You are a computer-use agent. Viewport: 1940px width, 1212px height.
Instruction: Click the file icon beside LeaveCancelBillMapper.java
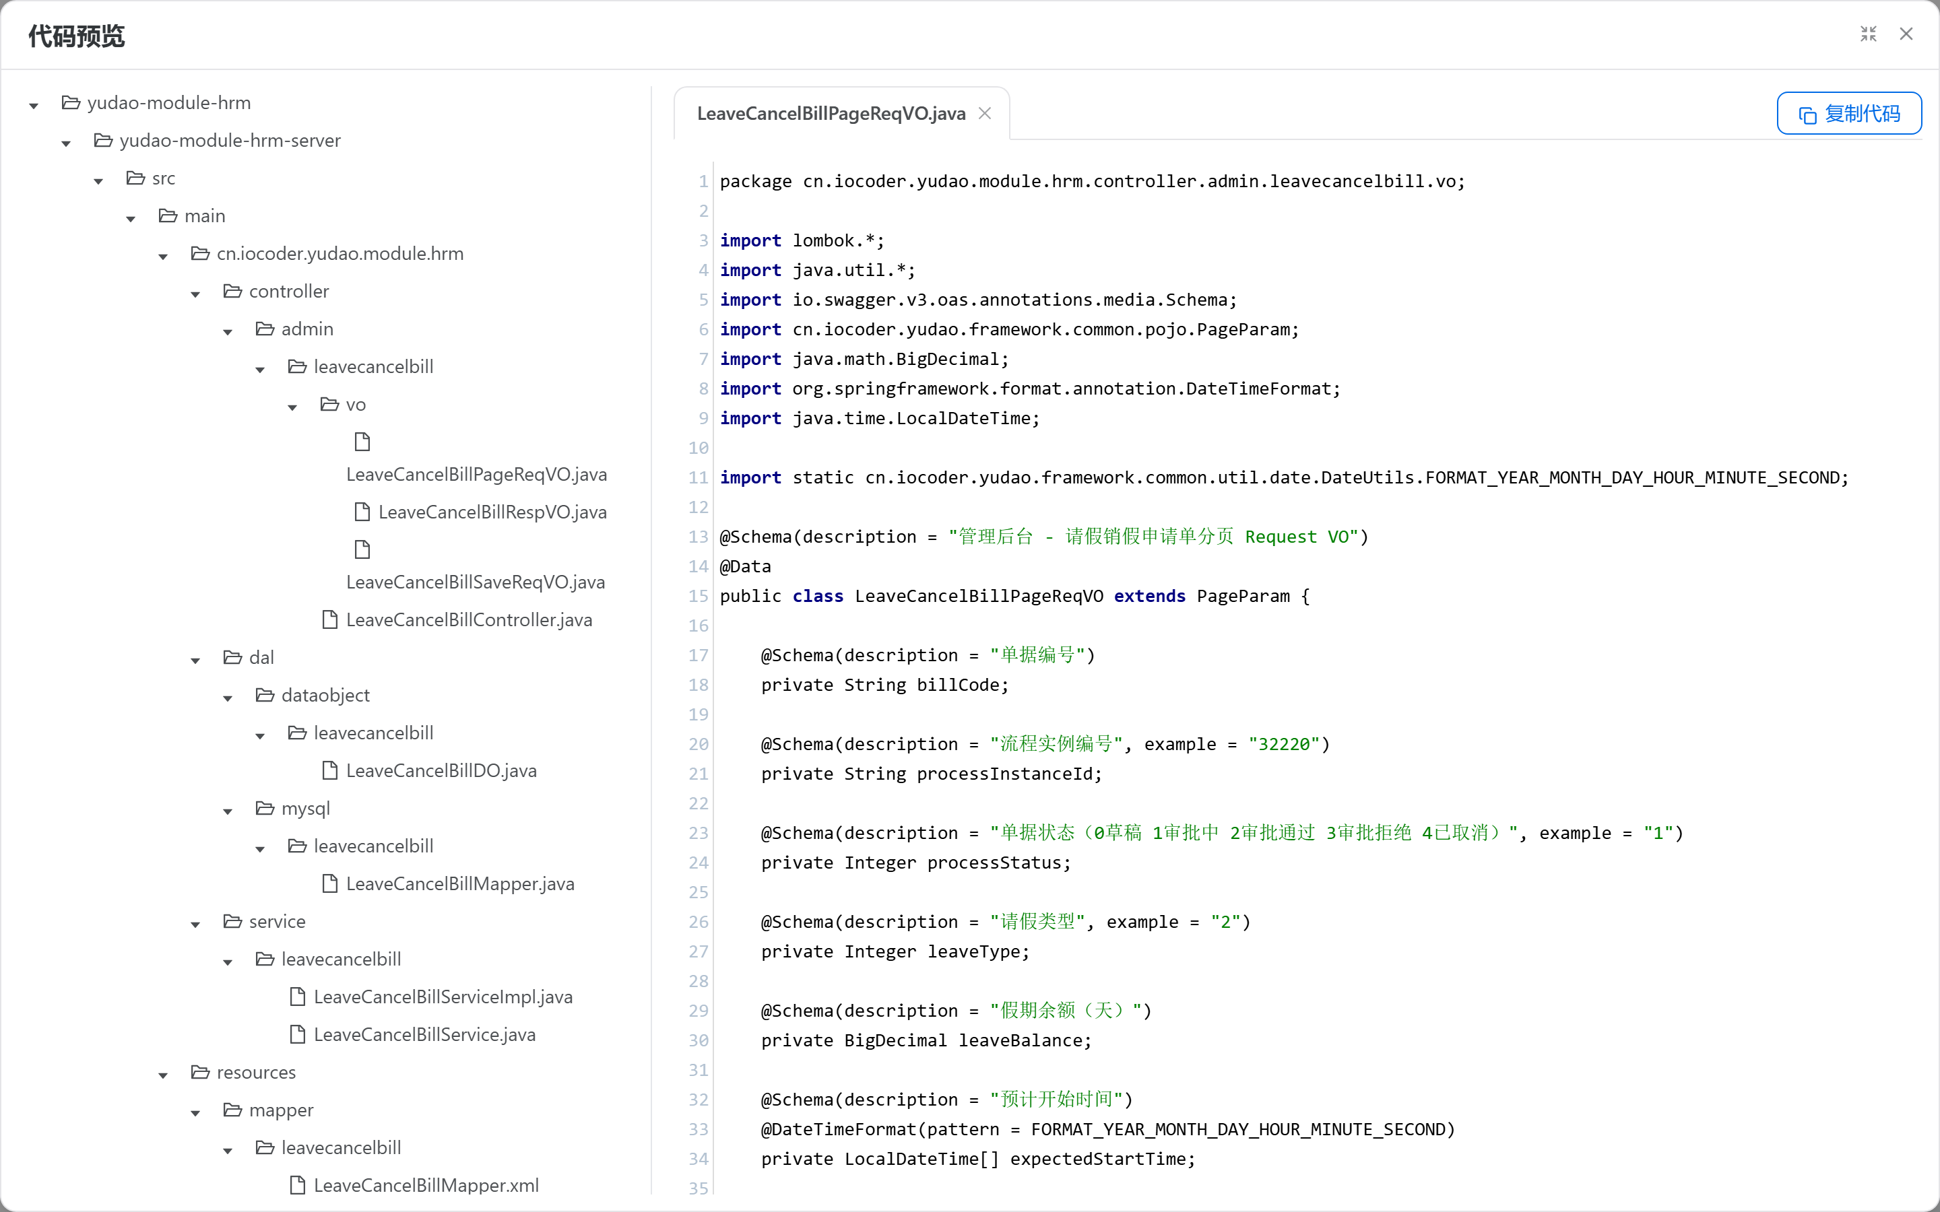(329, 883)
